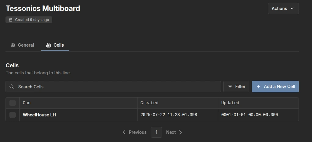Select the Cells tab

(55, 45)
